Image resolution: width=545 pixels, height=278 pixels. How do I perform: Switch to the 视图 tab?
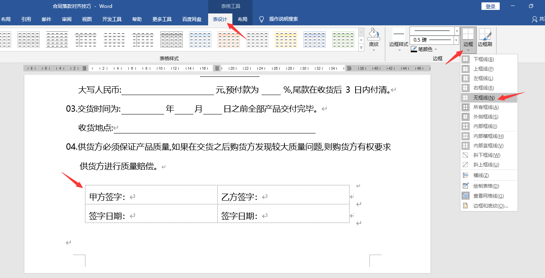pos(87,19)
